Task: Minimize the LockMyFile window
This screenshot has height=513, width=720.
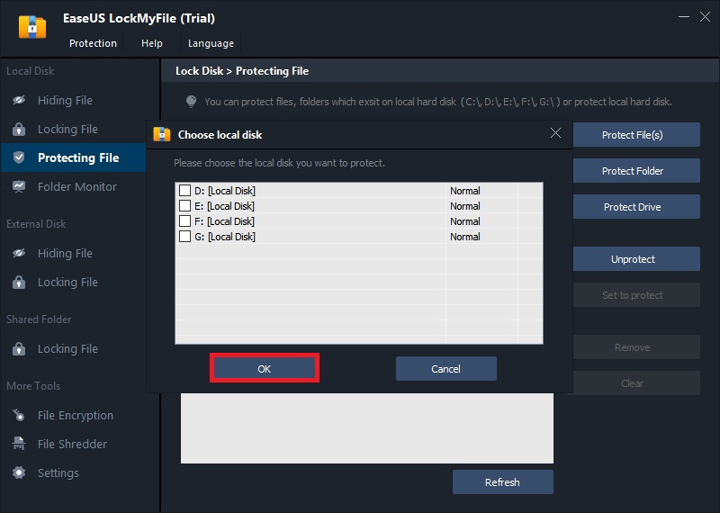Action: (684, 17)
